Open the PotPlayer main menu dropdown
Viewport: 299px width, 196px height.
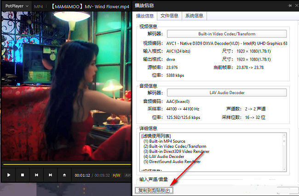17,6
